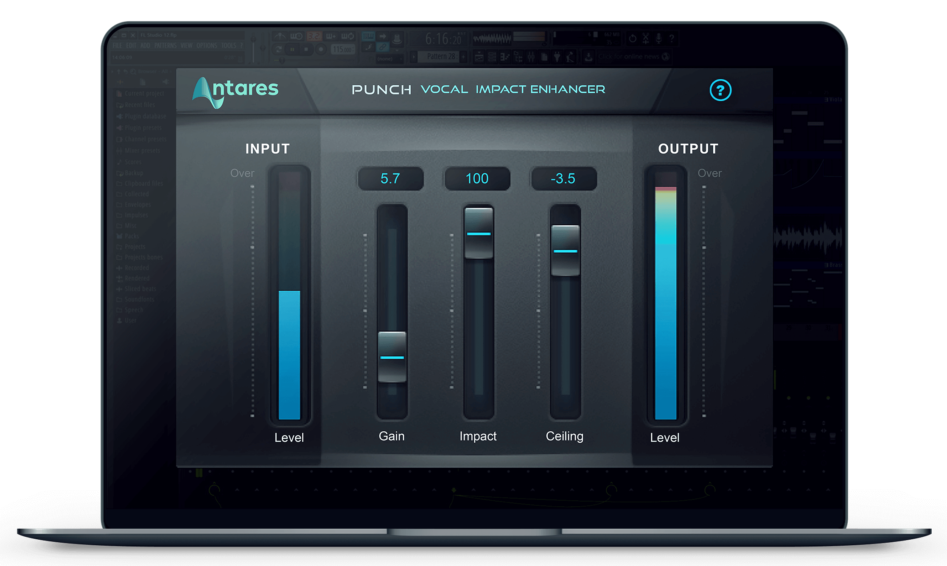The height and width of the screenshot is (566, 947).
Task: Toggle the link icon in FL toolbar
Action: [x=383, y=47]
